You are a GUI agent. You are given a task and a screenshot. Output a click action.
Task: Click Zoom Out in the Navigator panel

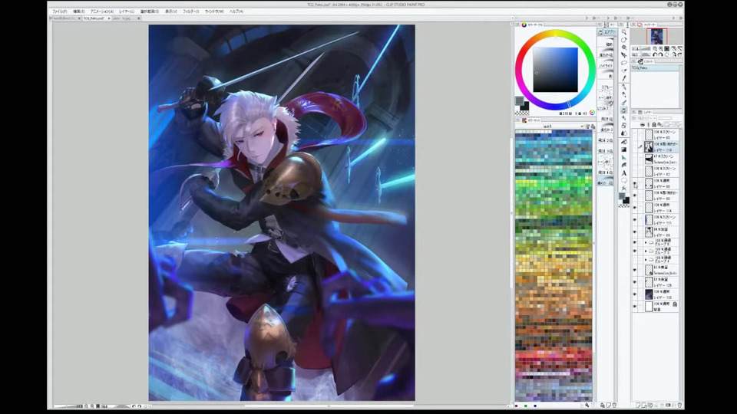[655, 49]
